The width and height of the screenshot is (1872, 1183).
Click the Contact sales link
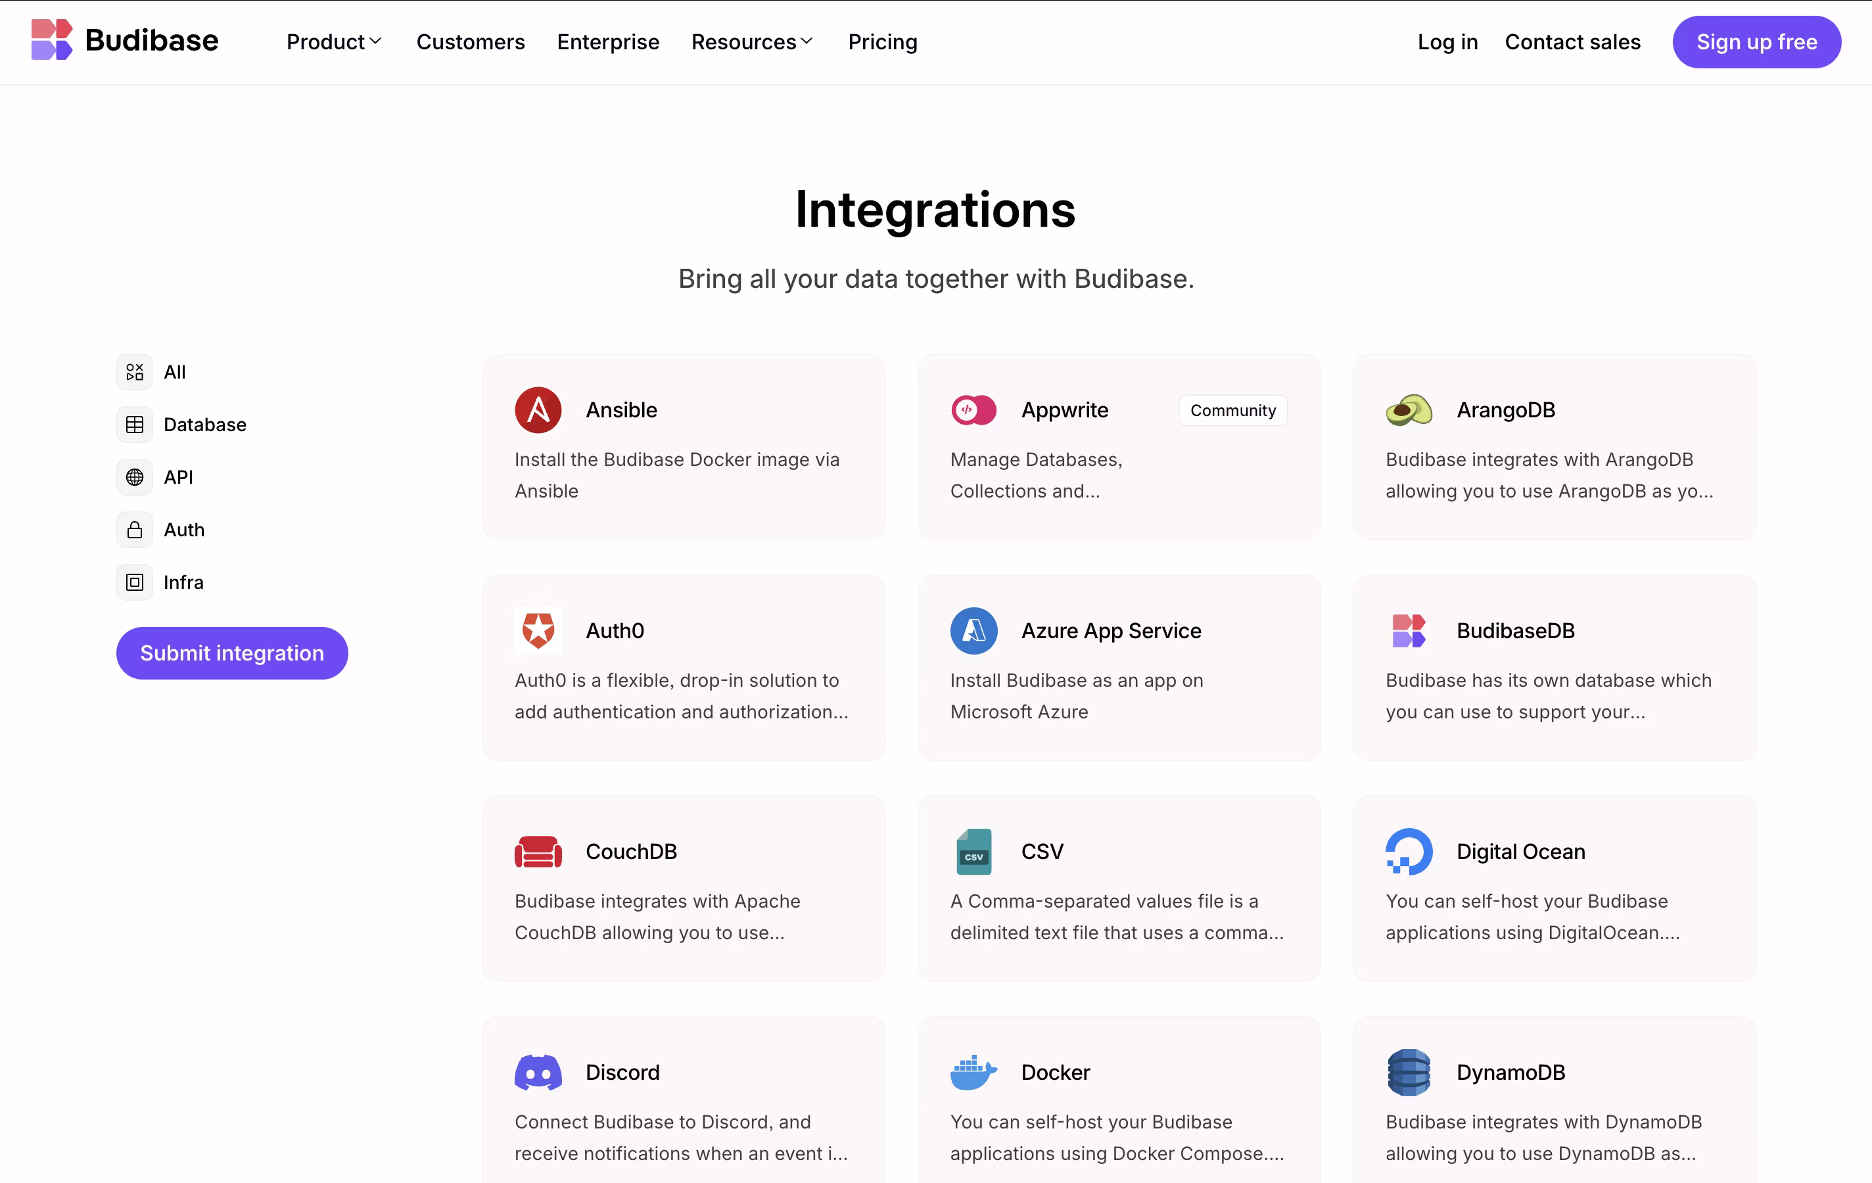[x=1572, y=42]
